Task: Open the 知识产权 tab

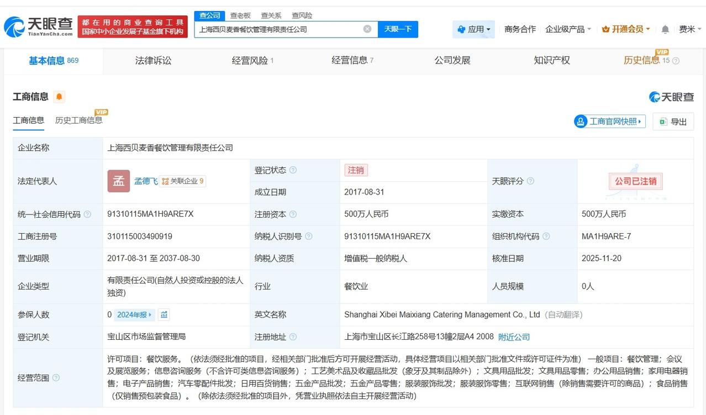Action: click(552, 61)
